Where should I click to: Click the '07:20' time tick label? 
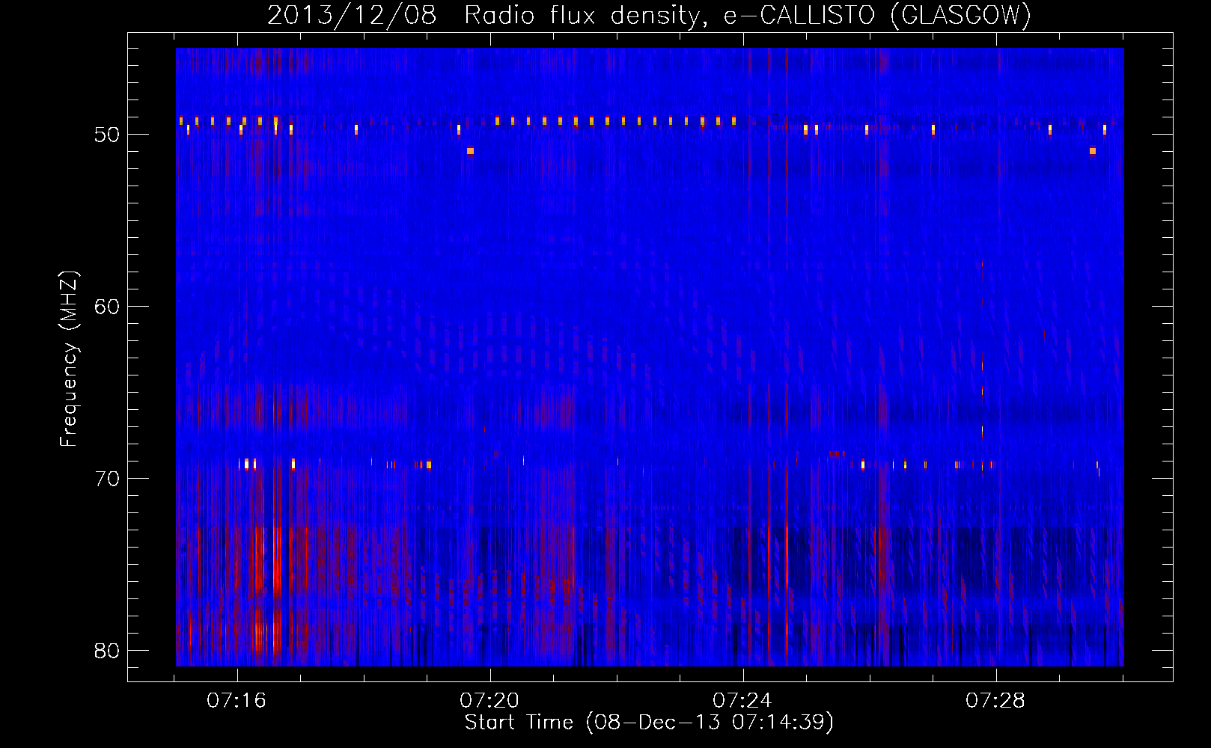tap(490, 701)
